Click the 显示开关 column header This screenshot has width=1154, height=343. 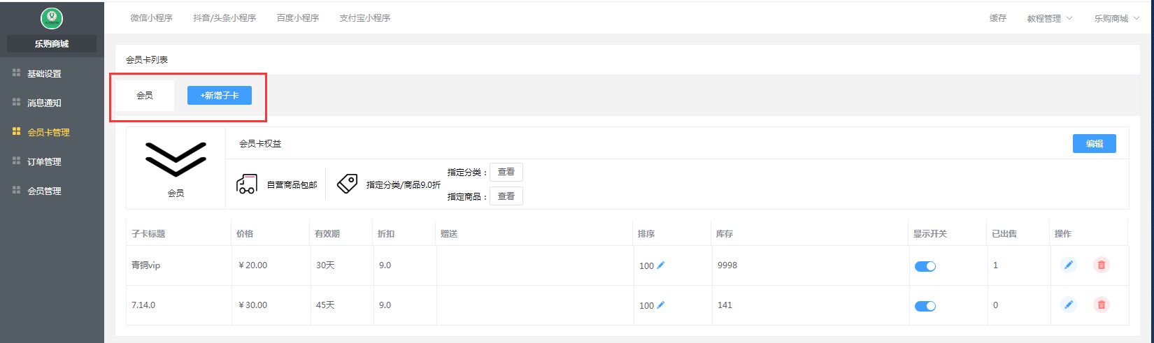[930, 234]
